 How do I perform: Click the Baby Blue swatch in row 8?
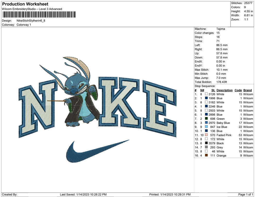point(206,123)
